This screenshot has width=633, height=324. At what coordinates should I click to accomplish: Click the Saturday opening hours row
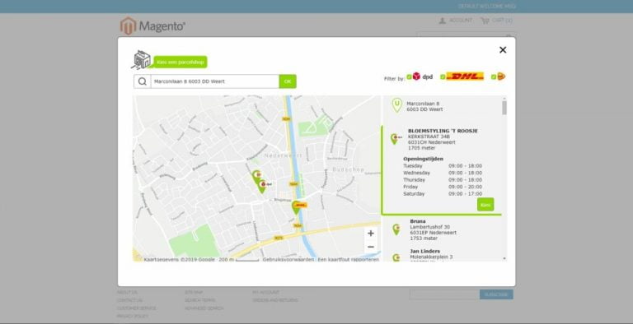(443, 194)
